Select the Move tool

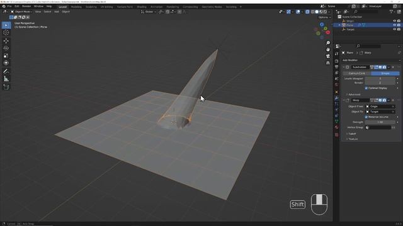pos(6,41)
